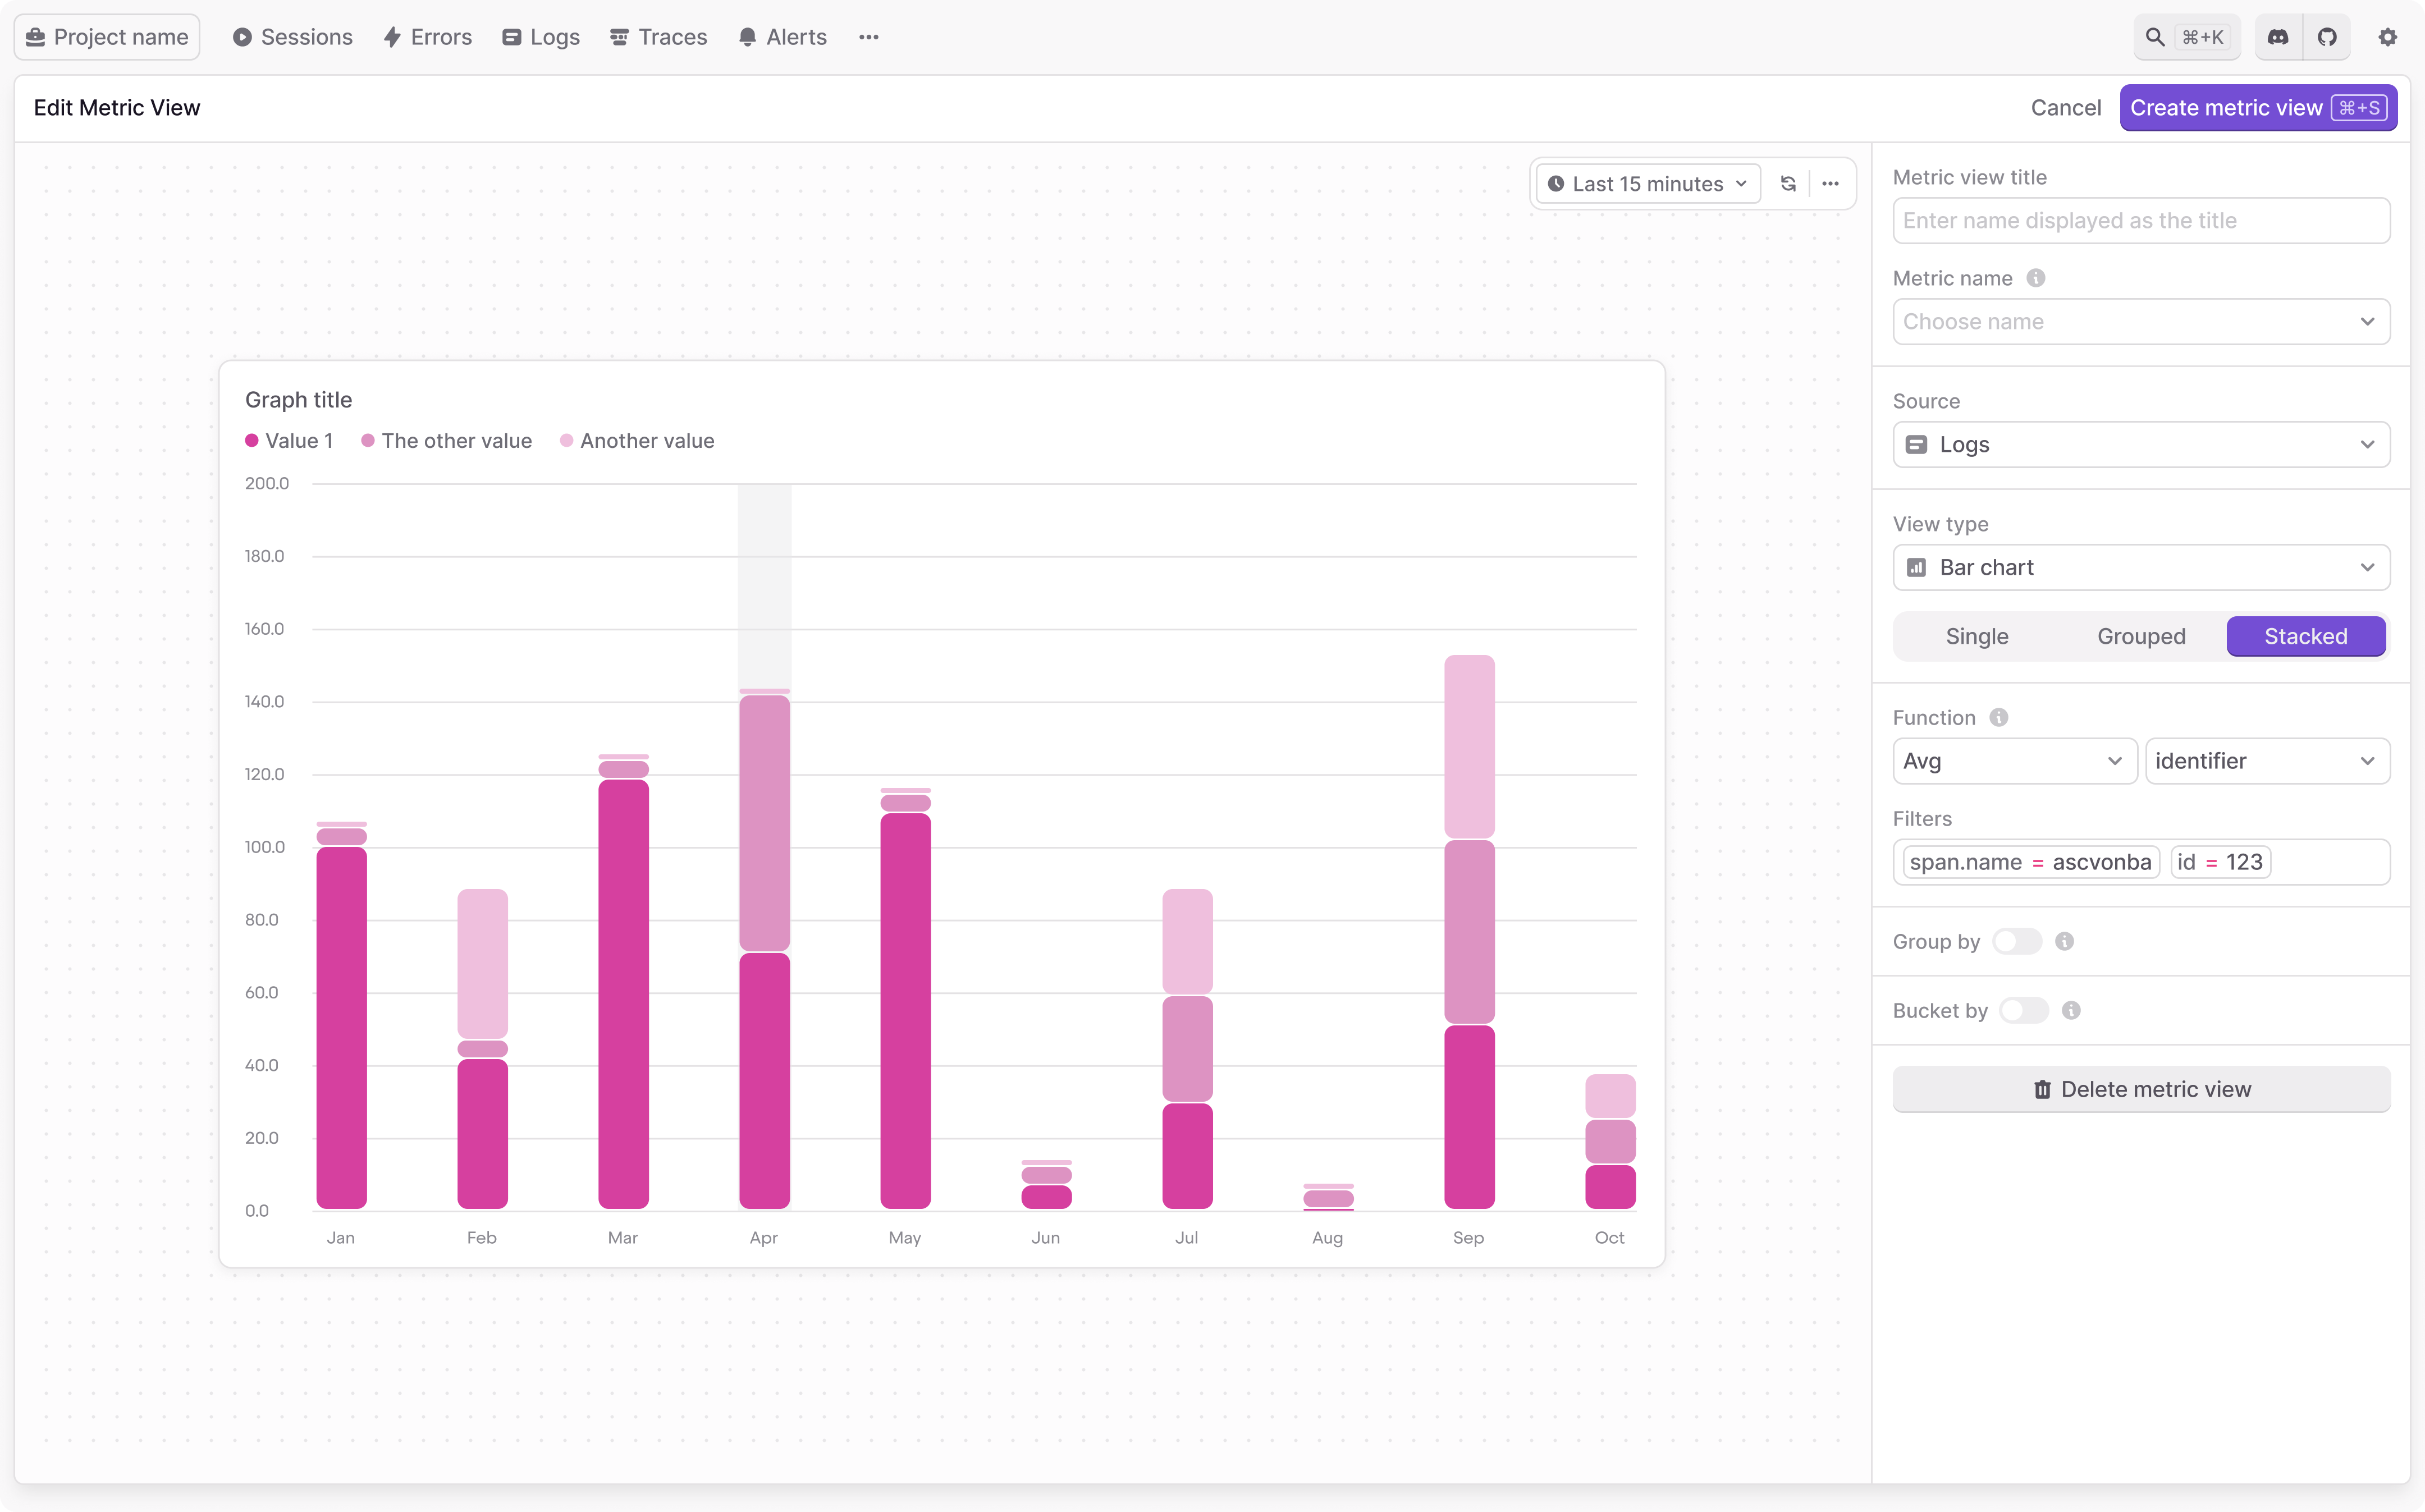Enable the Bucket by toggle
This screenshot has height=1512, width=2425.
[x=2023, y=1010]
